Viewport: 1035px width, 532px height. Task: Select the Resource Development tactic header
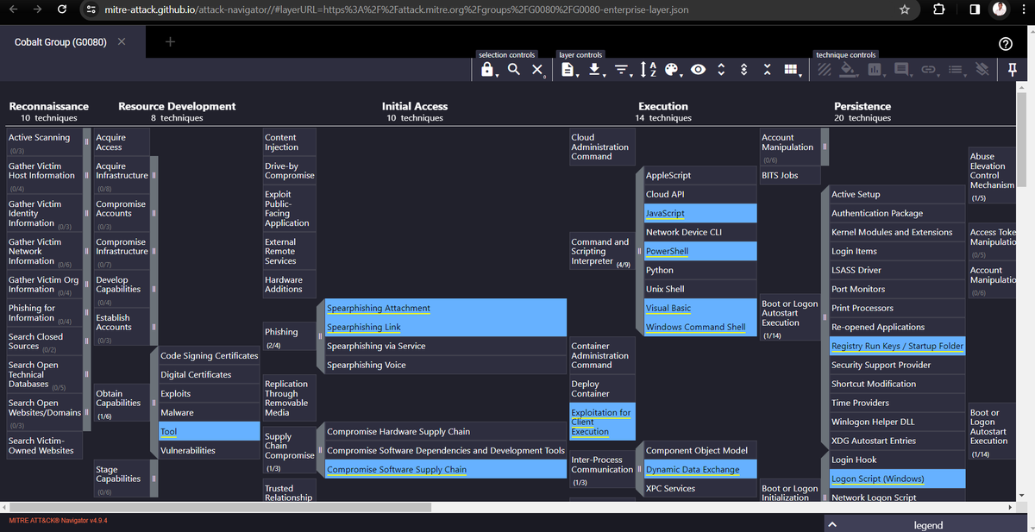point(177,106)
